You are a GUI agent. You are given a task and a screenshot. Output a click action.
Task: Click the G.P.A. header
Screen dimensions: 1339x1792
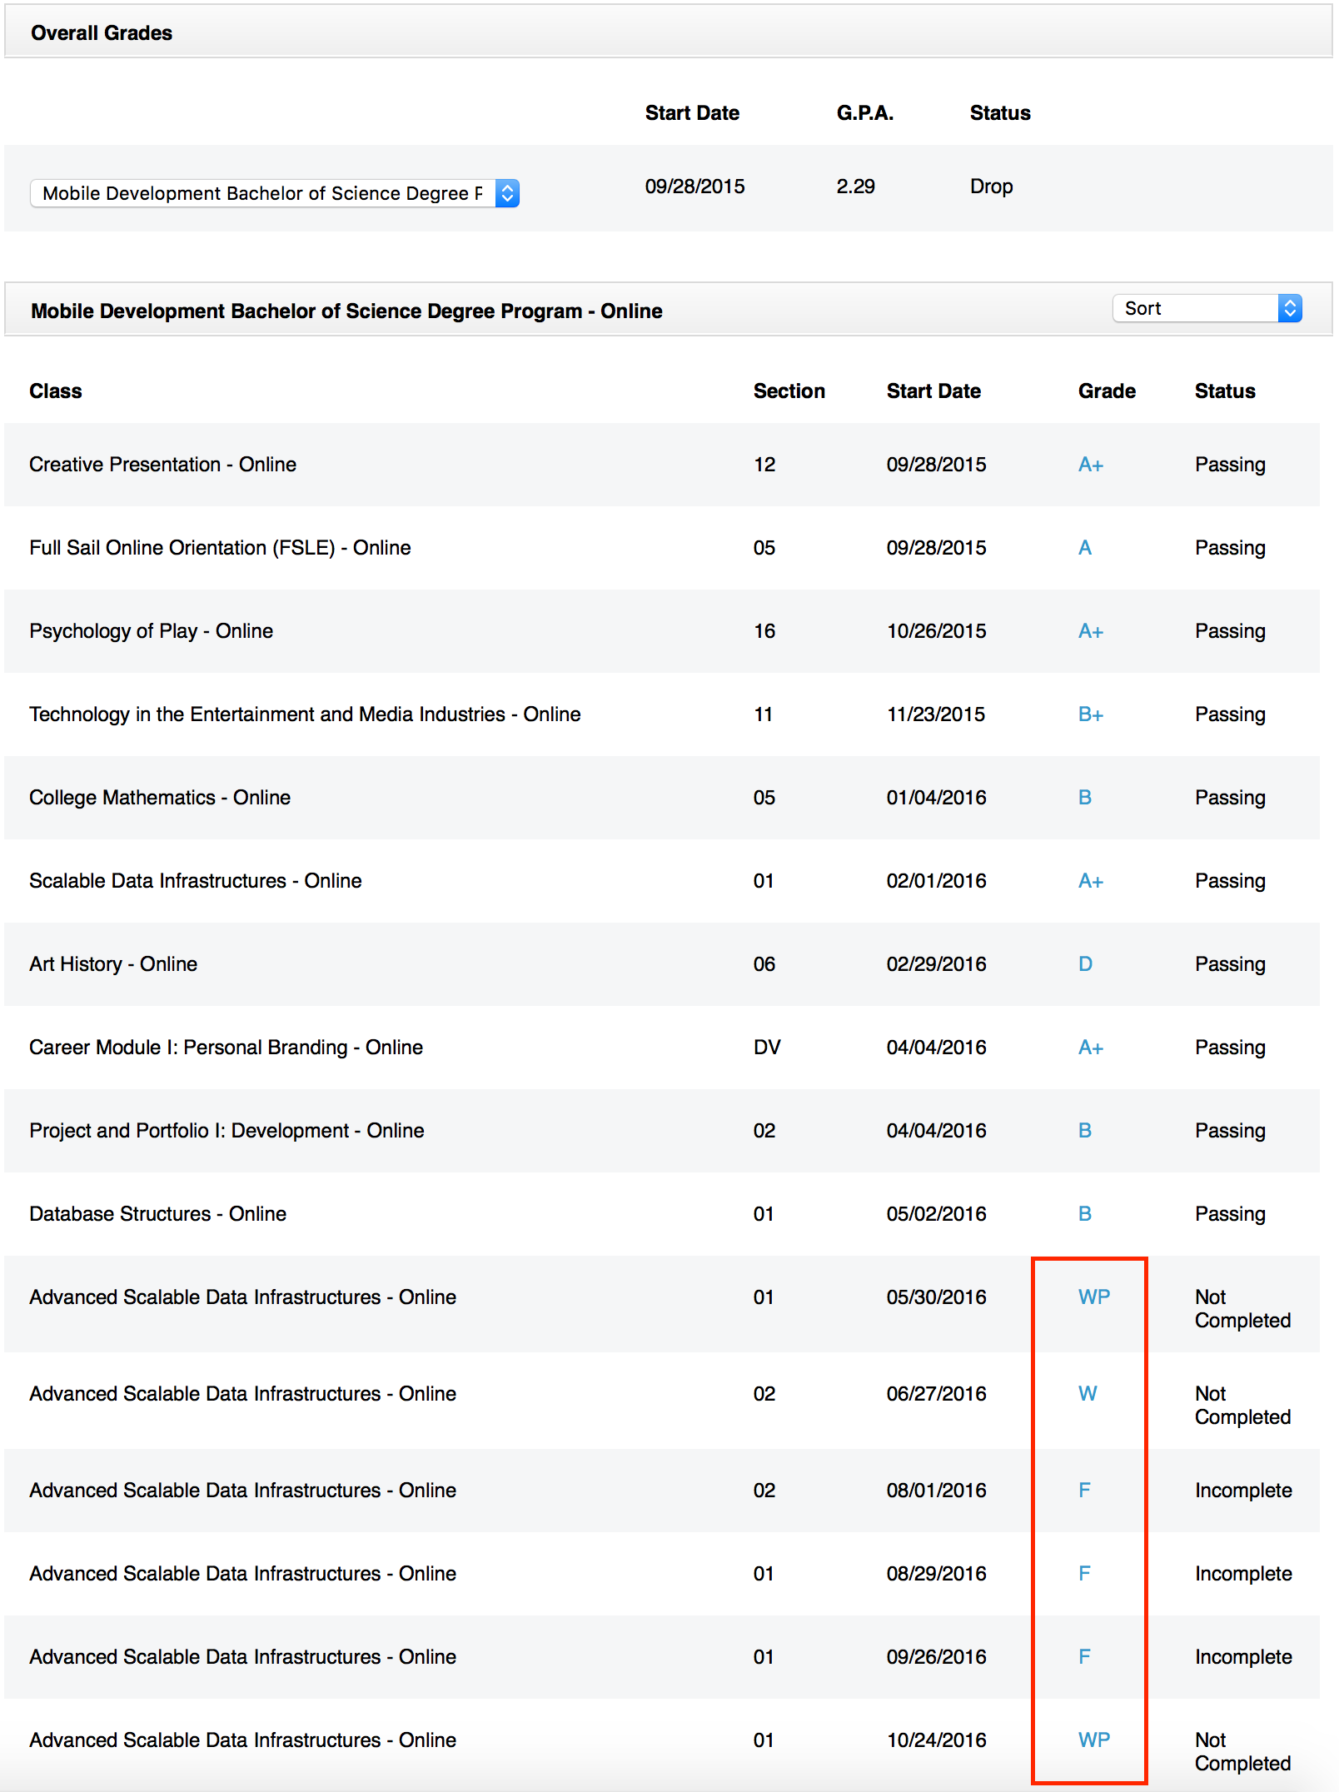pos(865,113)
